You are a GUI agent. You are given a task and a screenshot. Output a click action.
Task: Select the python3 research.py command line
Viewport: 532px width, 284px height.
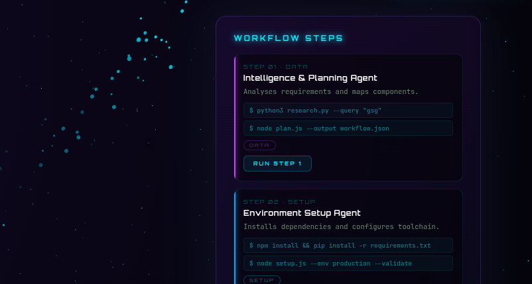[x=348, y=111]
